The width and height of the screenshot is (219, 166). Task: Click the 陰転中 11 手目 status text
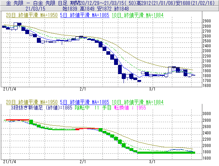93,108
